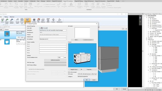The height and width of the screenshot is (91, 162).
Task: Collapse the 53 - Drainage node
Action: pos(148,44)
